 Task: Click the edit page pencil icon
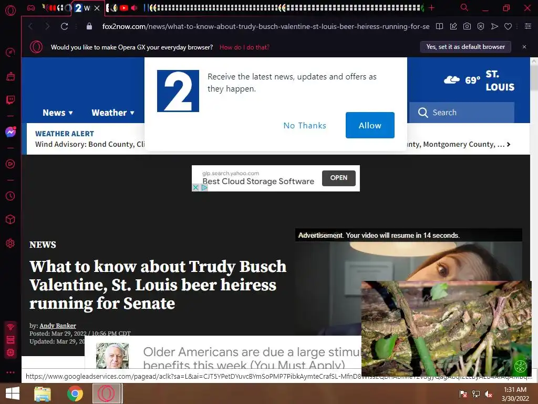click(x=453, y=26)
